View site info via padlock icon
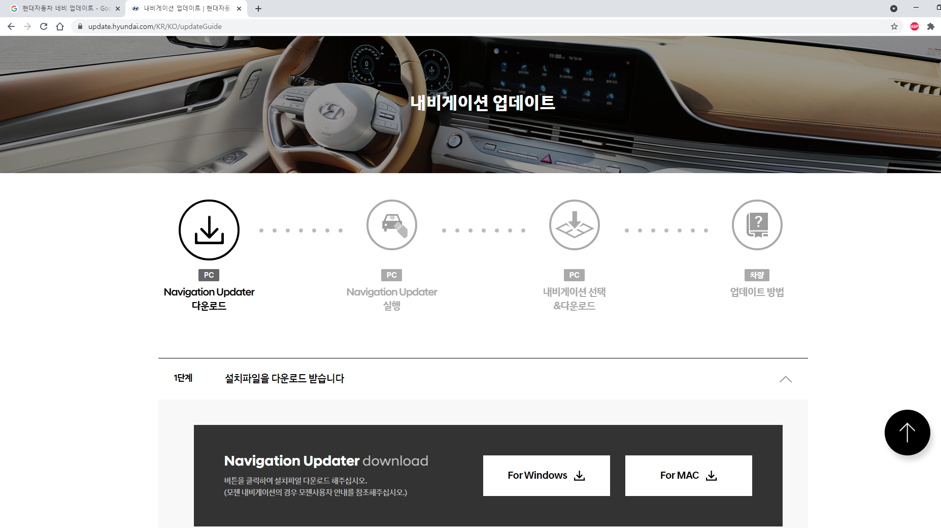This screenshot has width=941, height=528. click(x=80, y=26)
